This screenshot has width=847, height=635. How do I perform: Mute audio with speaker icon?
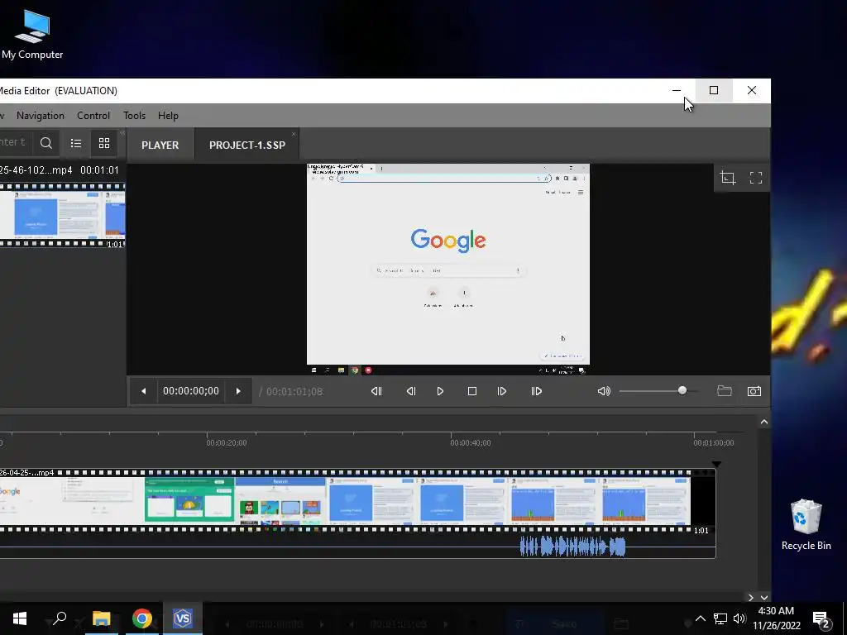click(604, 391)
